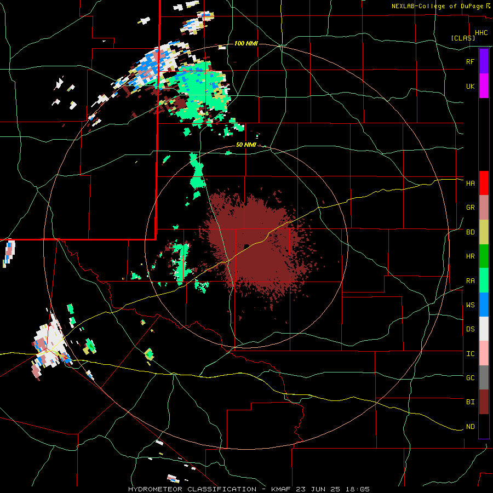Click the DS legend label

(x=470, y=329)
